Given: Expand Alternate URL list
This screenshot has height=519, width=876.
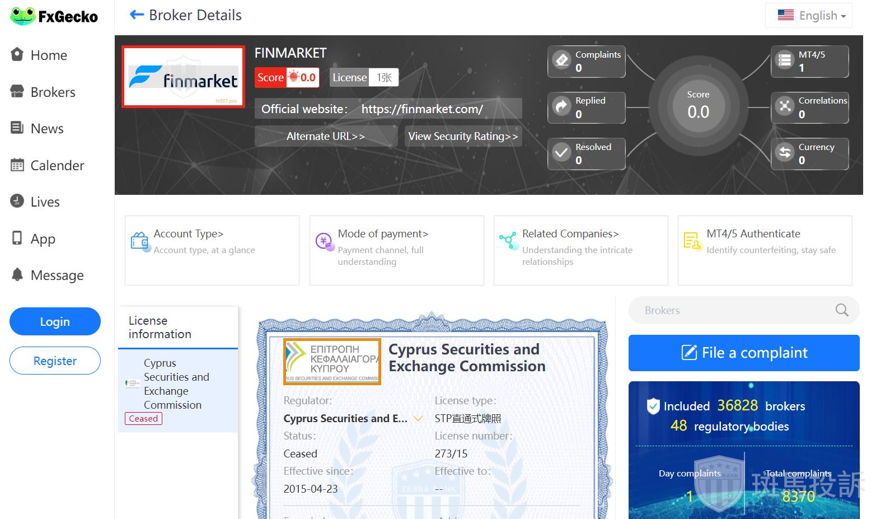Looking at the screenshot, I should [326, 136].
